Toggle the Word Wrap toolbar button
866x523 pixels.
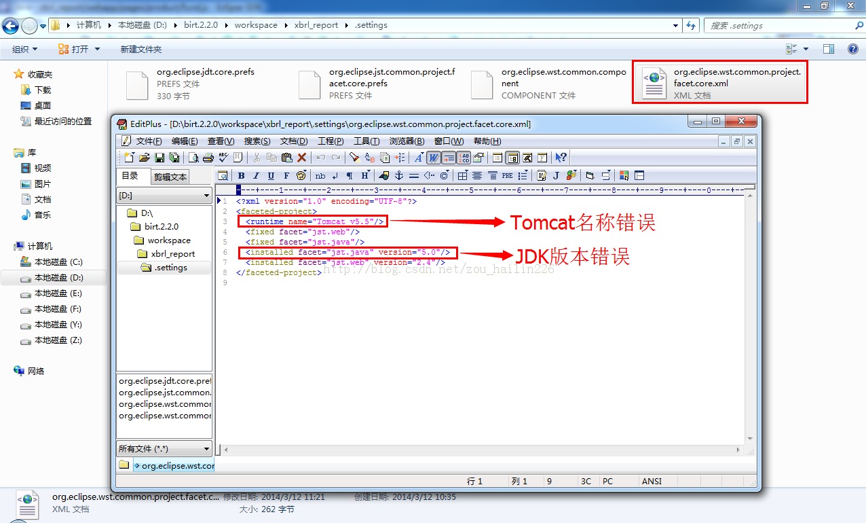click(433, 158)
